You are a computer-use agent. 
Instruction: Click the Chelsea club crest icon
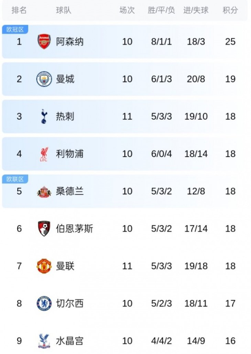(44, 303)
